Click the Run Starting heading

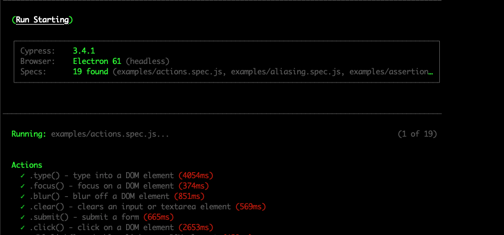click(42, 20)
